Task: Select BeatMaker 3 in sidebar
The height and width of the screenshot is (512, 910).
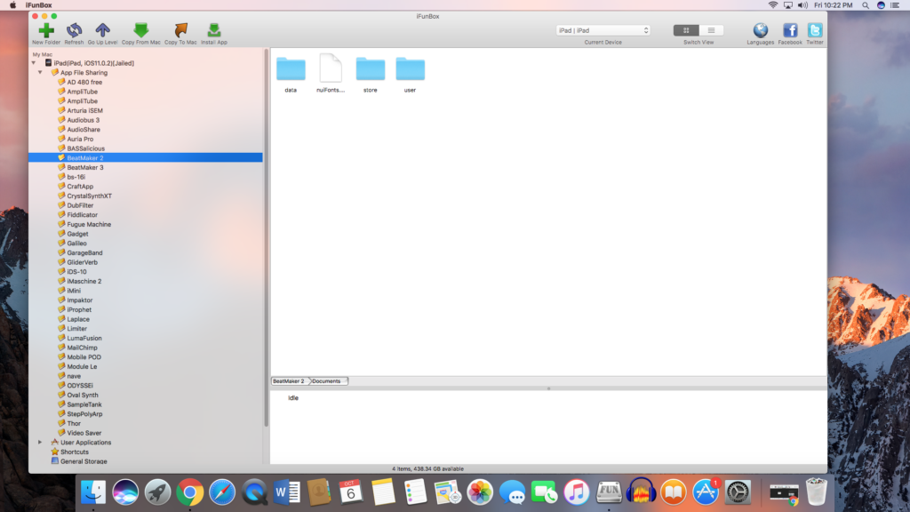Action: (x=85, y=168)
